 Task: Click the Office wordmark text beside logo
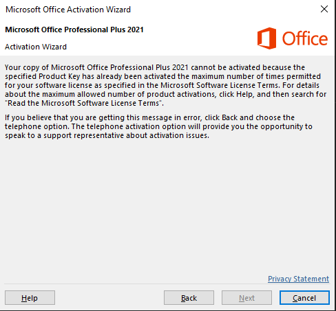(x=305, y=38)
